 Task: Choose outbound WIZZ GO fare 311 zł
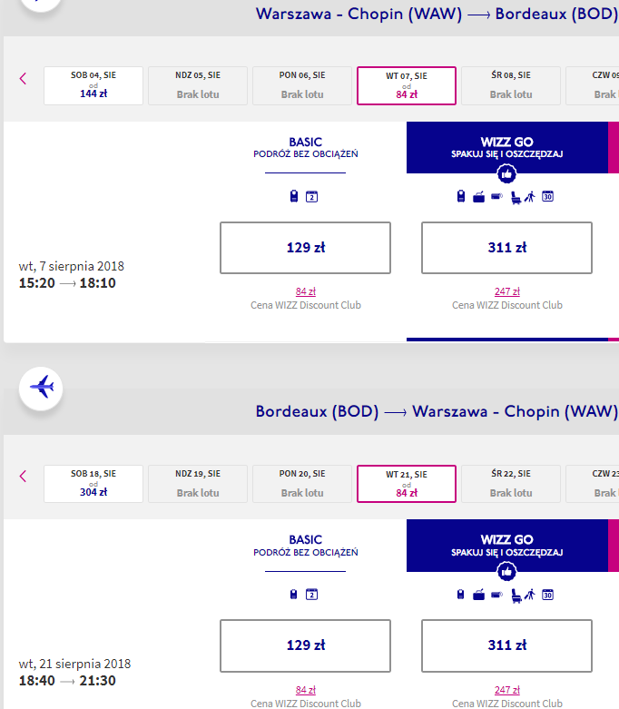pos(506,247)
